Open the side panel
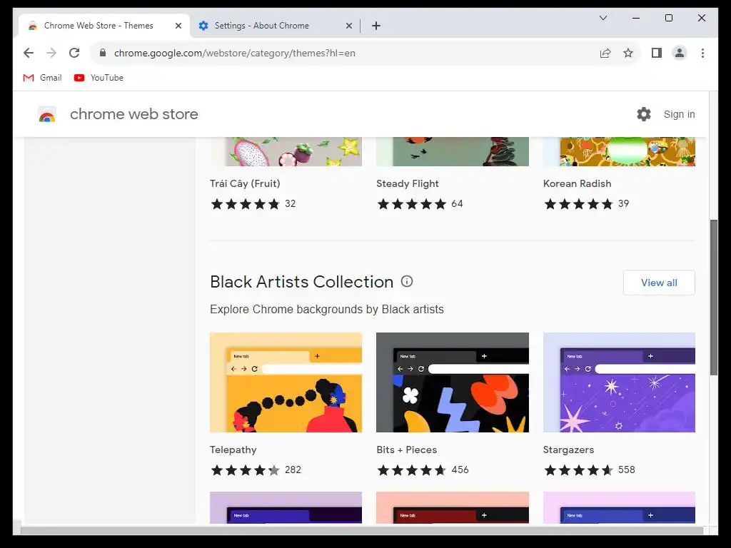 657,53
